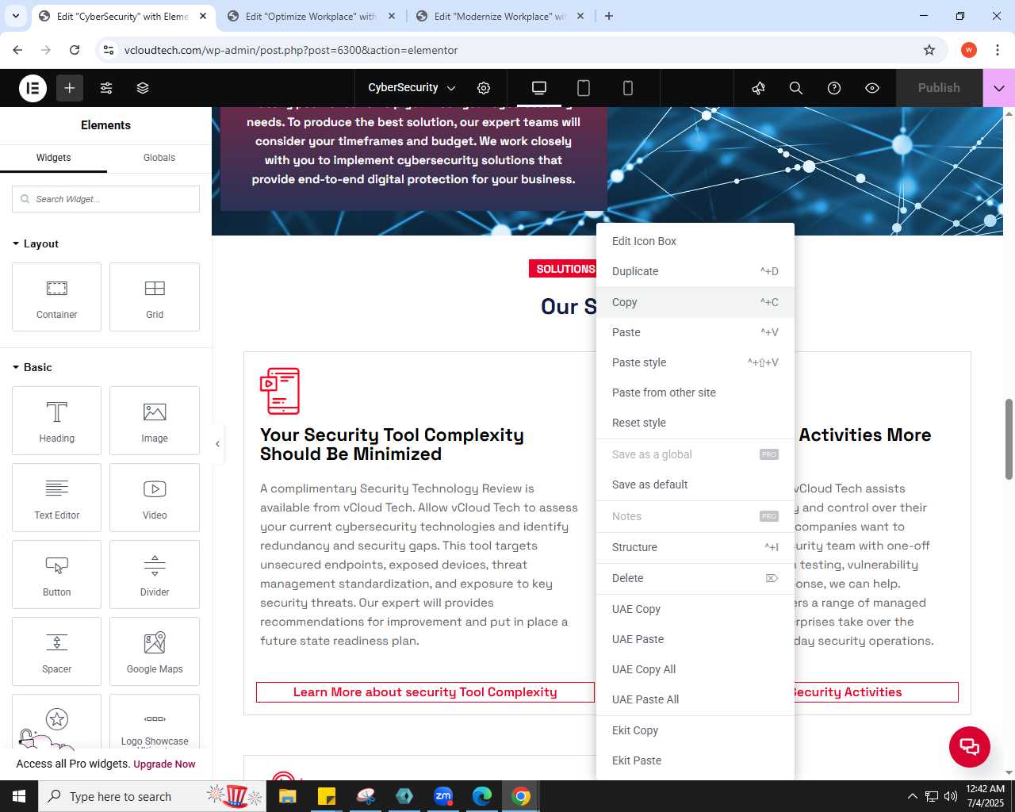Image resolution: width=1015 pixels, height=812 pixels.
Task: Choose Copy from context menu
Action: click(x=695, y=302)
